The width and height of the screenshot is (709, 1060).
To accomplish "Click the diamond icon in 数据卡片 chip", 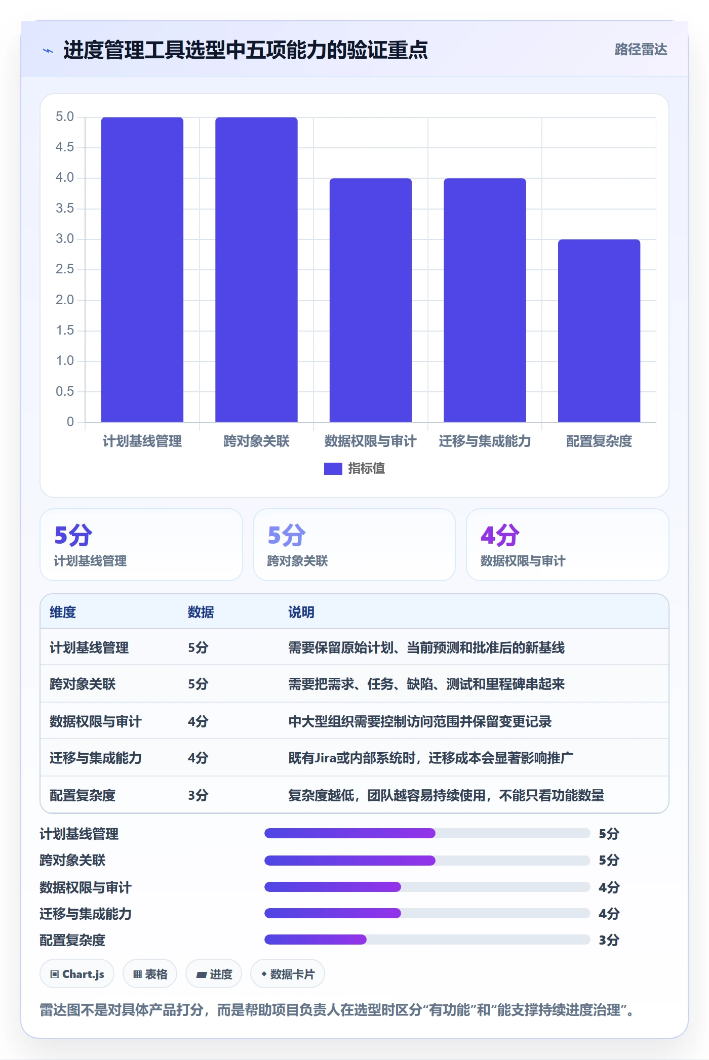I will pos(264,974).
